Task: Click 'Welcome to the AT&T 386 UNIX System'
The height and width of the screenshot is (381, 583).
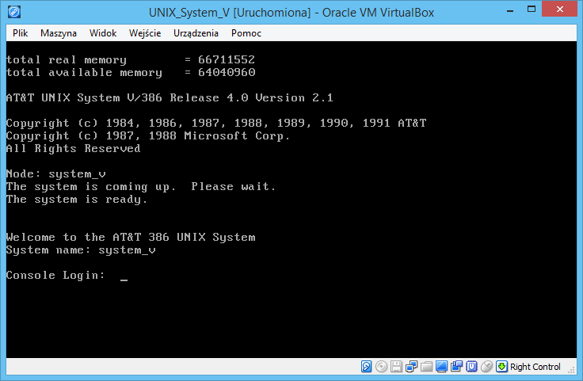Action: point(131,237)
